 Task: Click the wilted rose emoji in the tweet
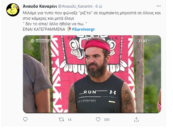69,29
